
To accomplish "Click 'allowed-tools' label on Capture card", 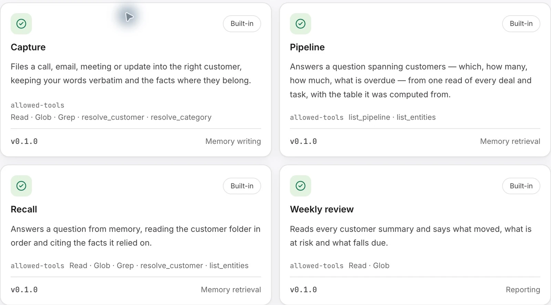I will pos(38,105).
